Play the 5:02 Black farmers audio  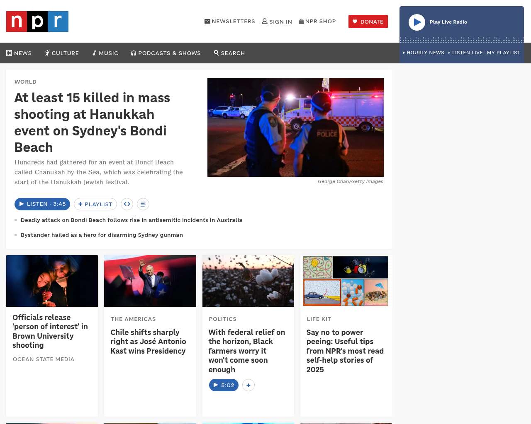tap(224, 385)
